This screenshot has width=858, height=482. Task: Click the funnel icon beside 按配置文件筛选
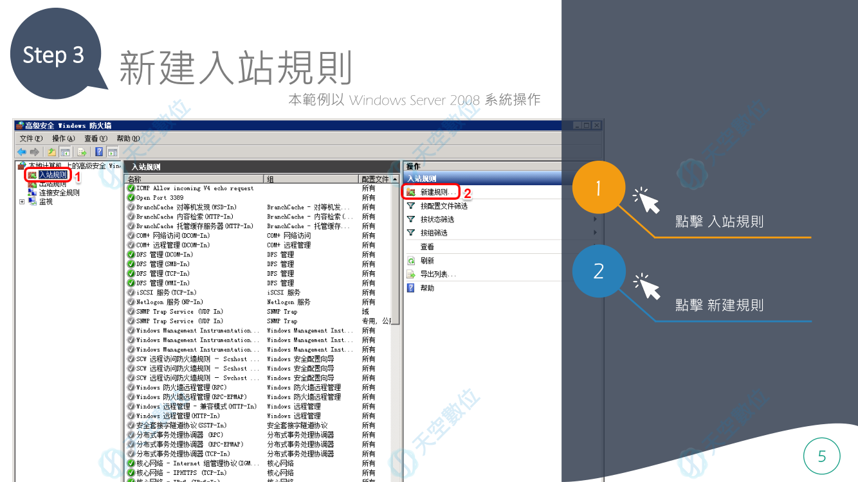410,206
